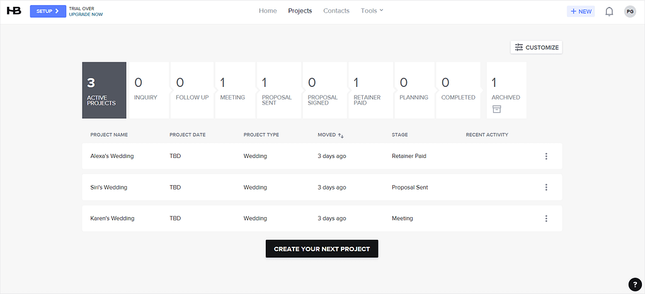Open the Contacts tab
This screenshot has height=294, width=645.
click(336, 11)
